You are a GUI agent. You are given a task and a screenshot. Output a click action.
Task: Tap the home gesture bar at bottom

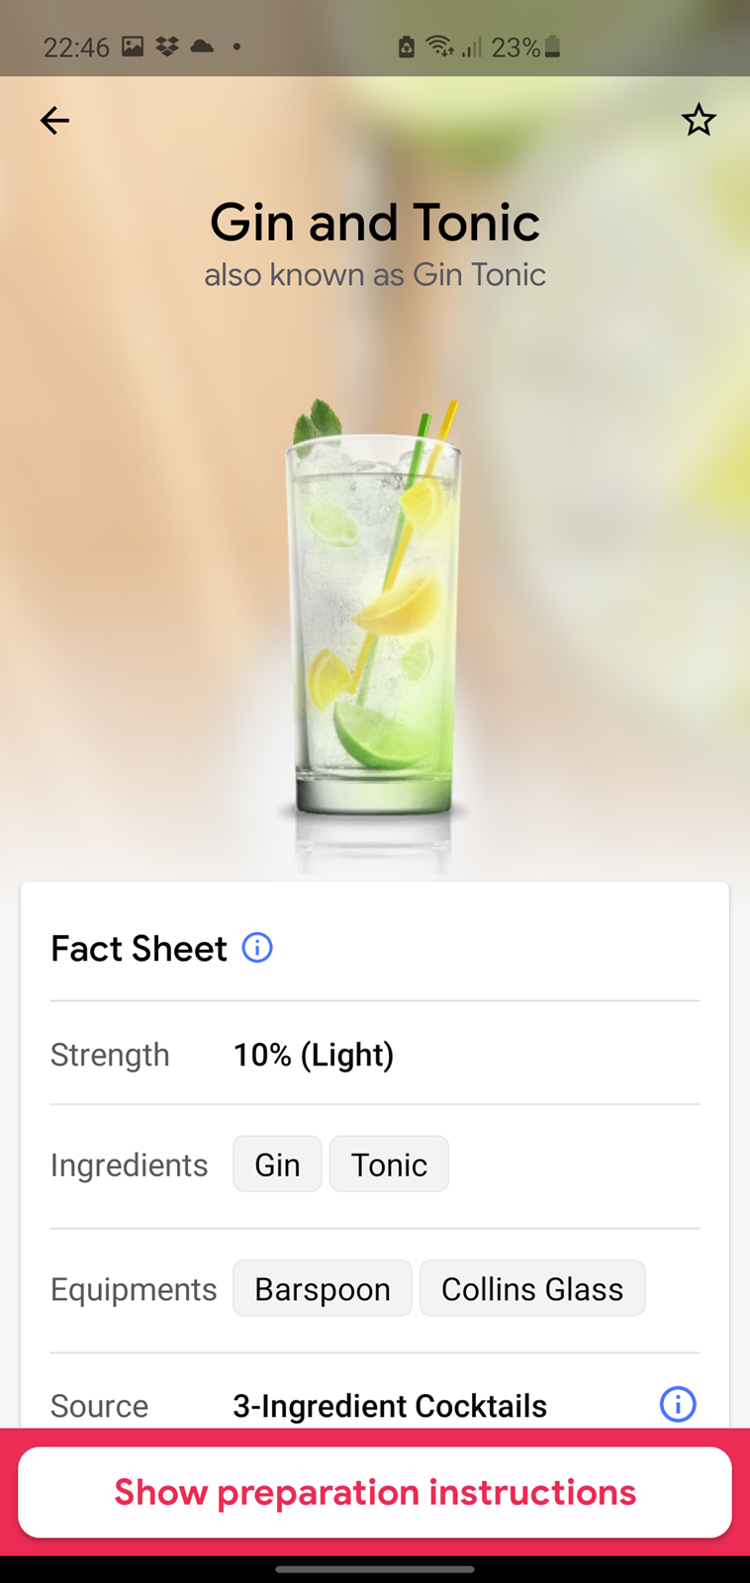[375, 1568]
